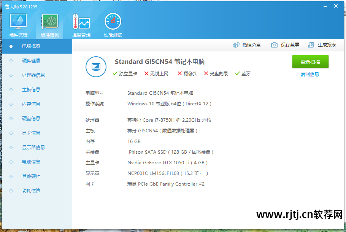Viewport: 346px width, 232px height.
Task: Click the NCP001C LM156LF1L03 display value
Action: point(168,173)
